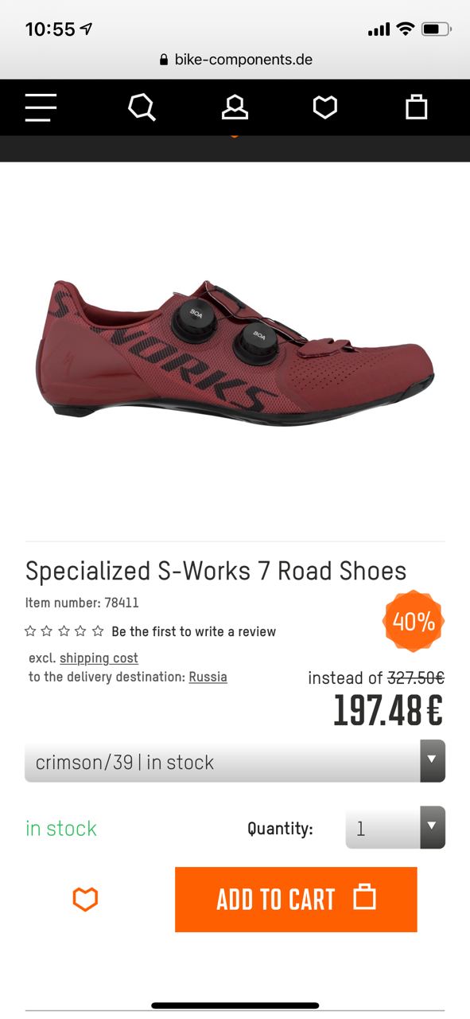Open the wishlist icon in header
This screenshot has width=470, height=1019.
[x=324, y=107]
